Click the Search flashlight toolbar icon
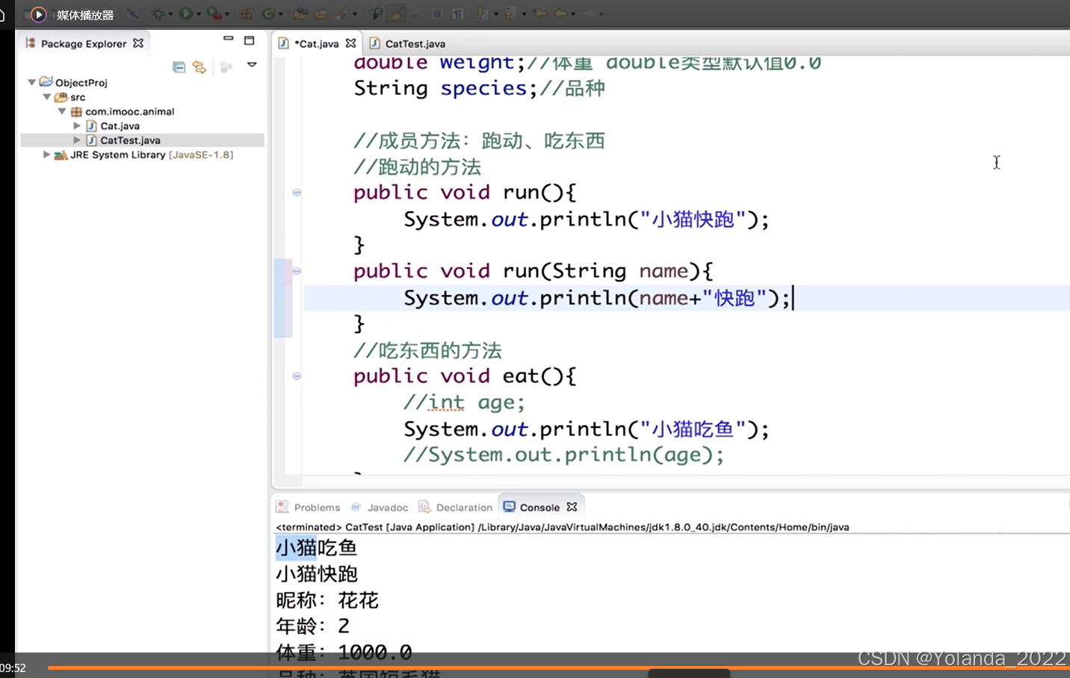Screen dimensions: 1070x678 [x=341, y=13]
